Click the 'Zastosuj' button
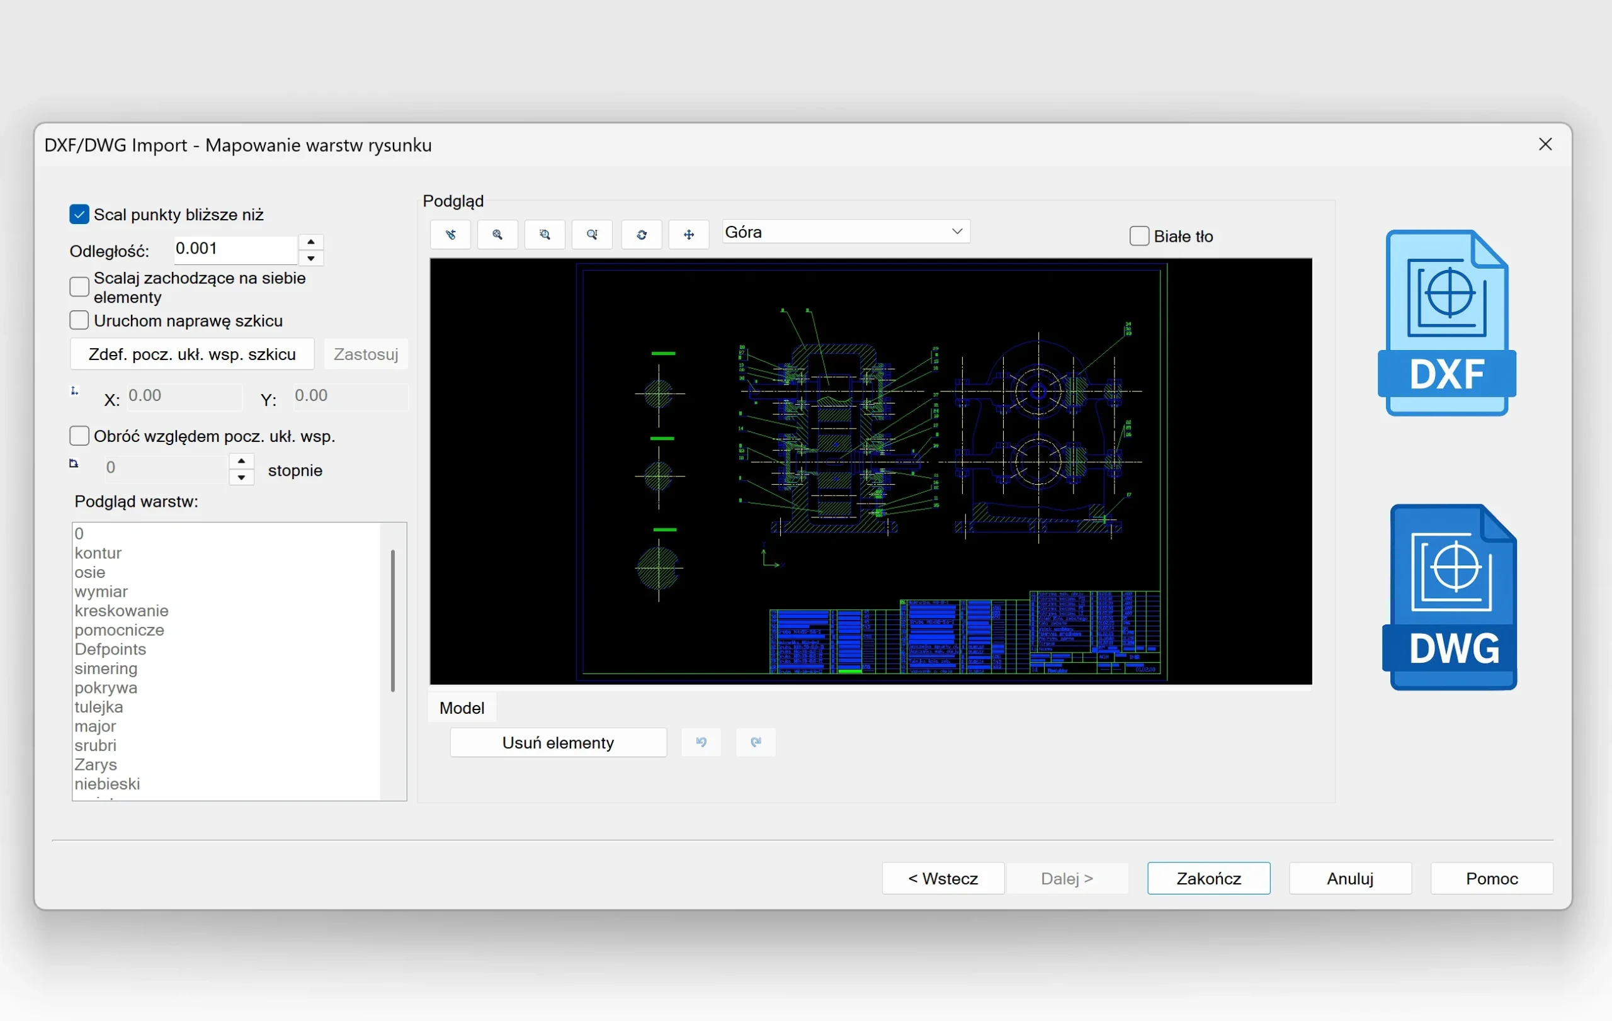The width and height of the screenshot is (1612, 1021). 366,354
